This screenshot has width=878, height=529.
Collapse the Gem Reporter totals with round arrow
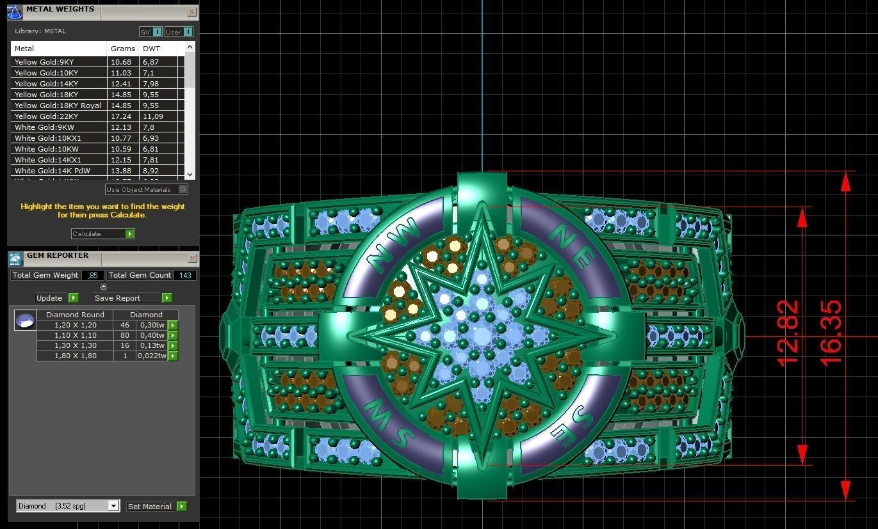(x=104, y=286)
